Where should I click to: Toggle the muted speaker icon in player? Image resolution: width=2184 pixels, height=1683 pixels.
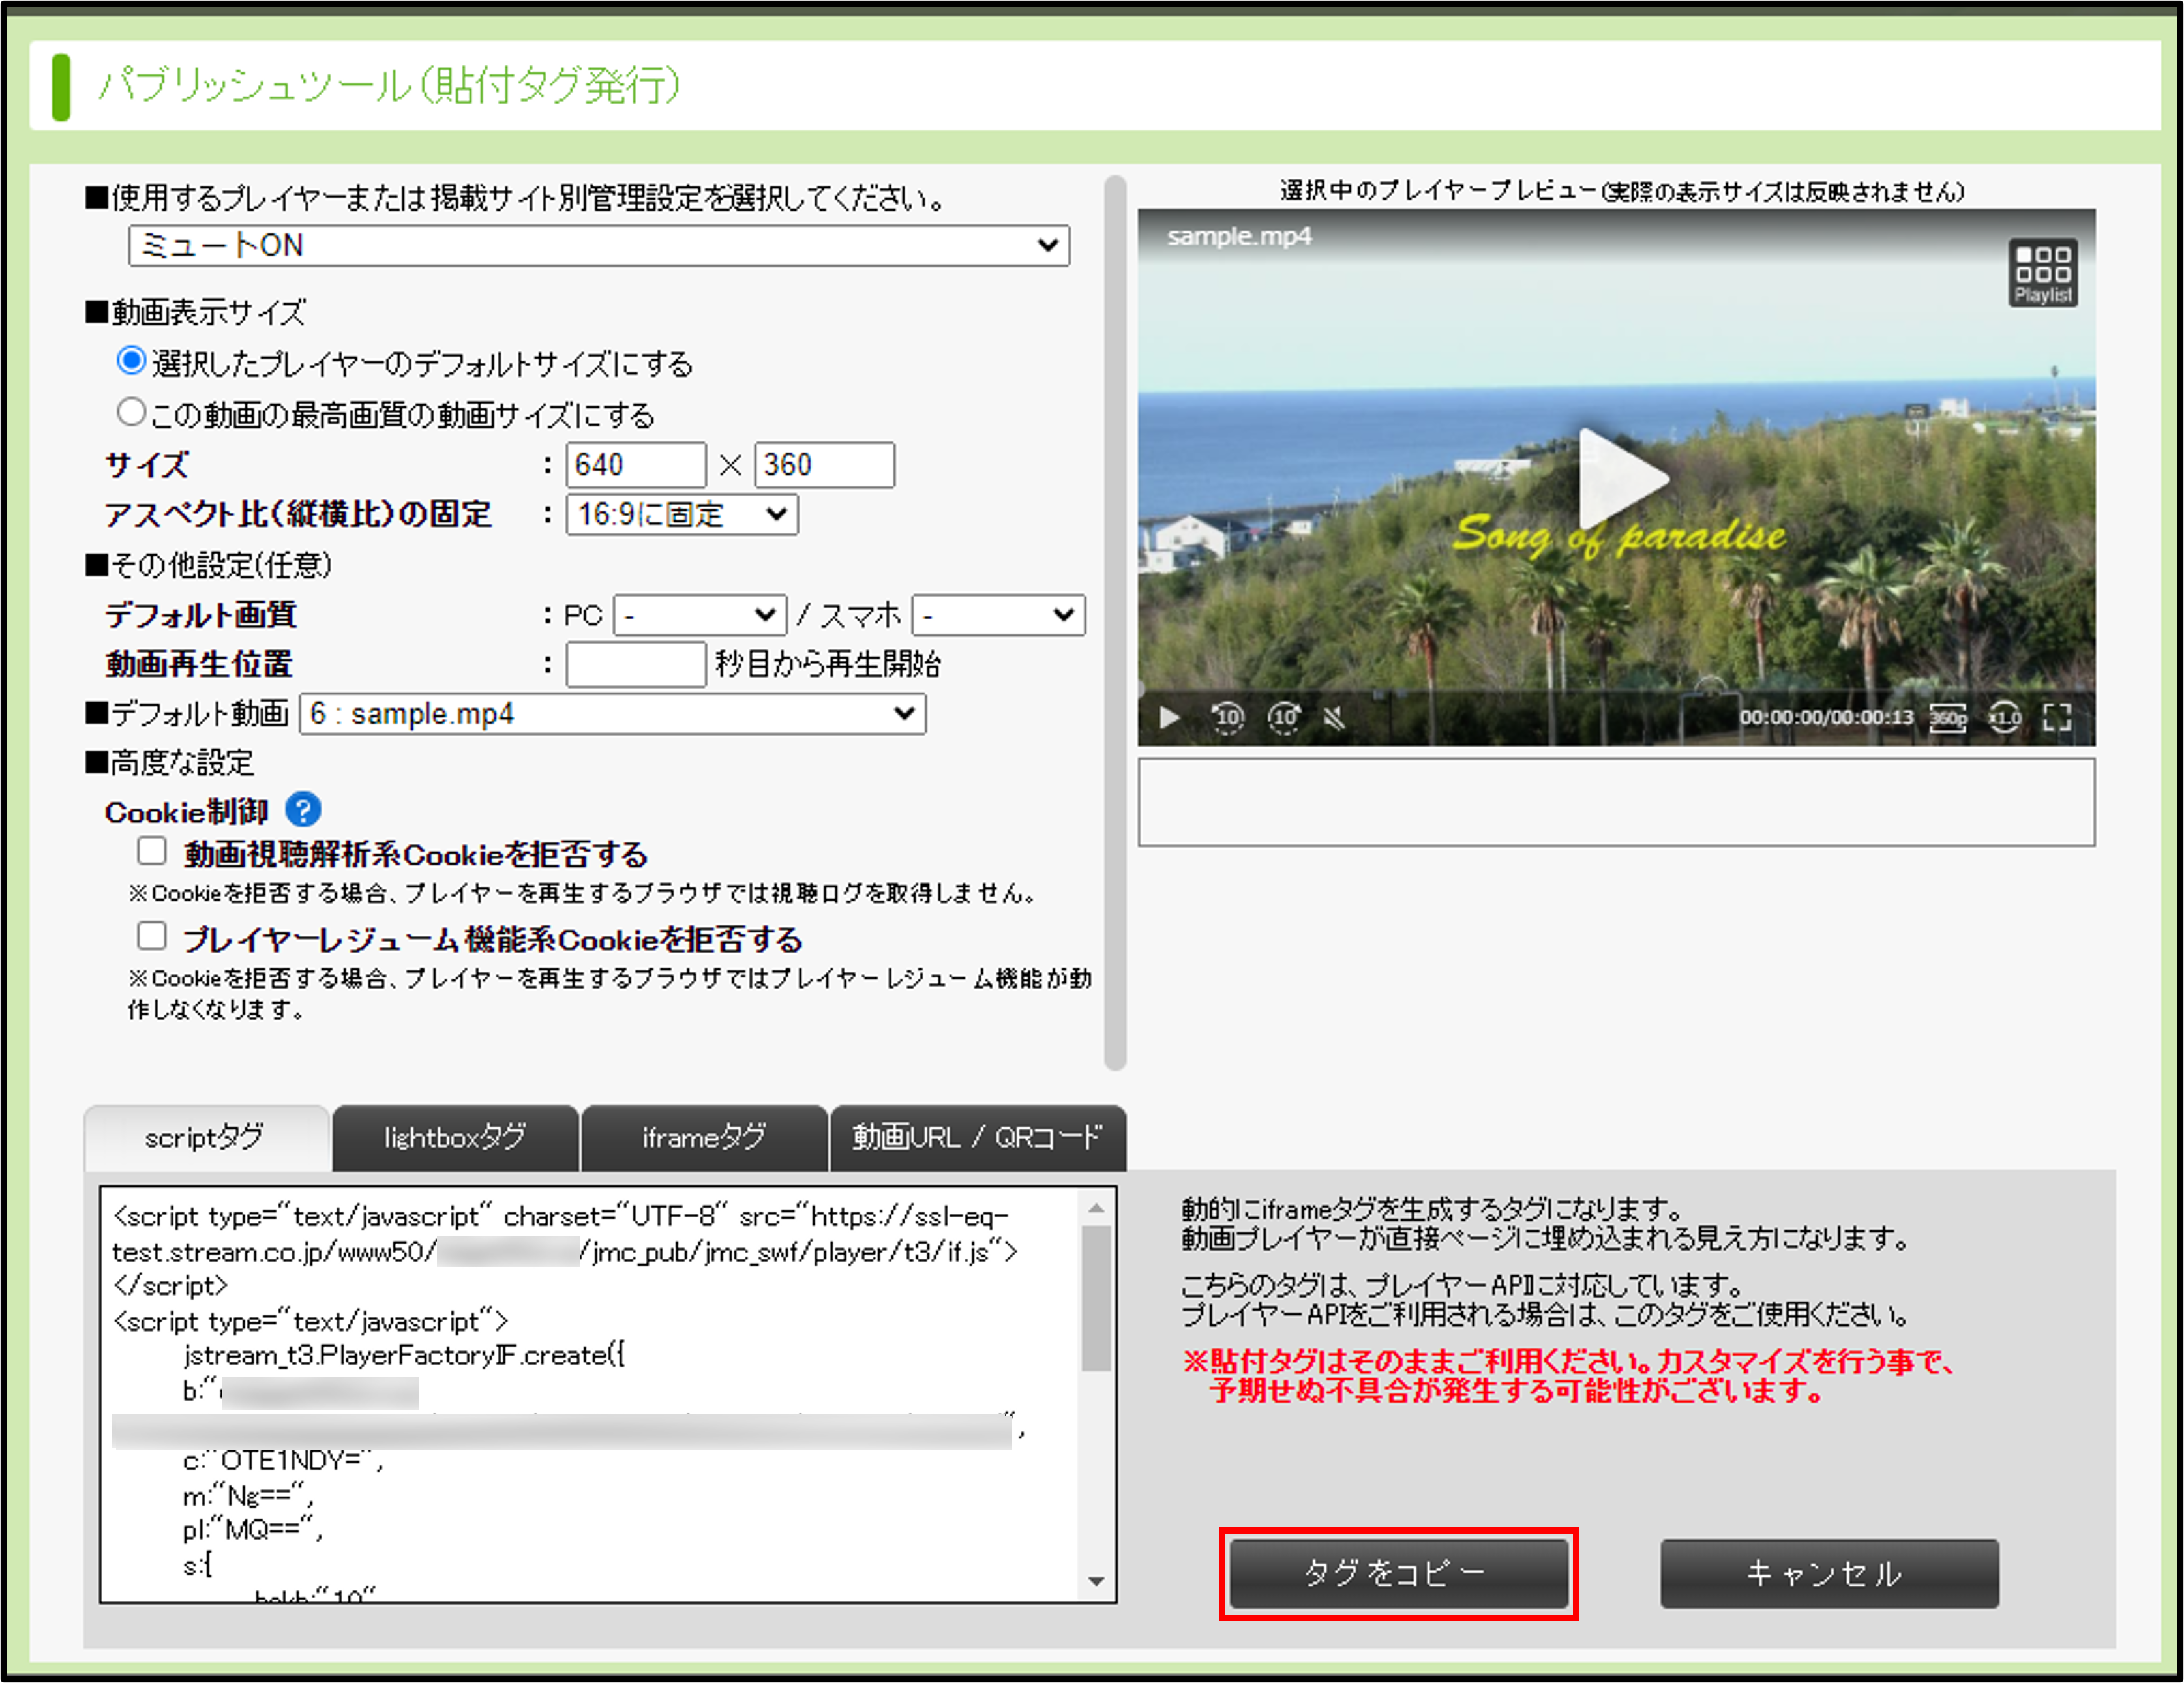[x=1334, y=717]
